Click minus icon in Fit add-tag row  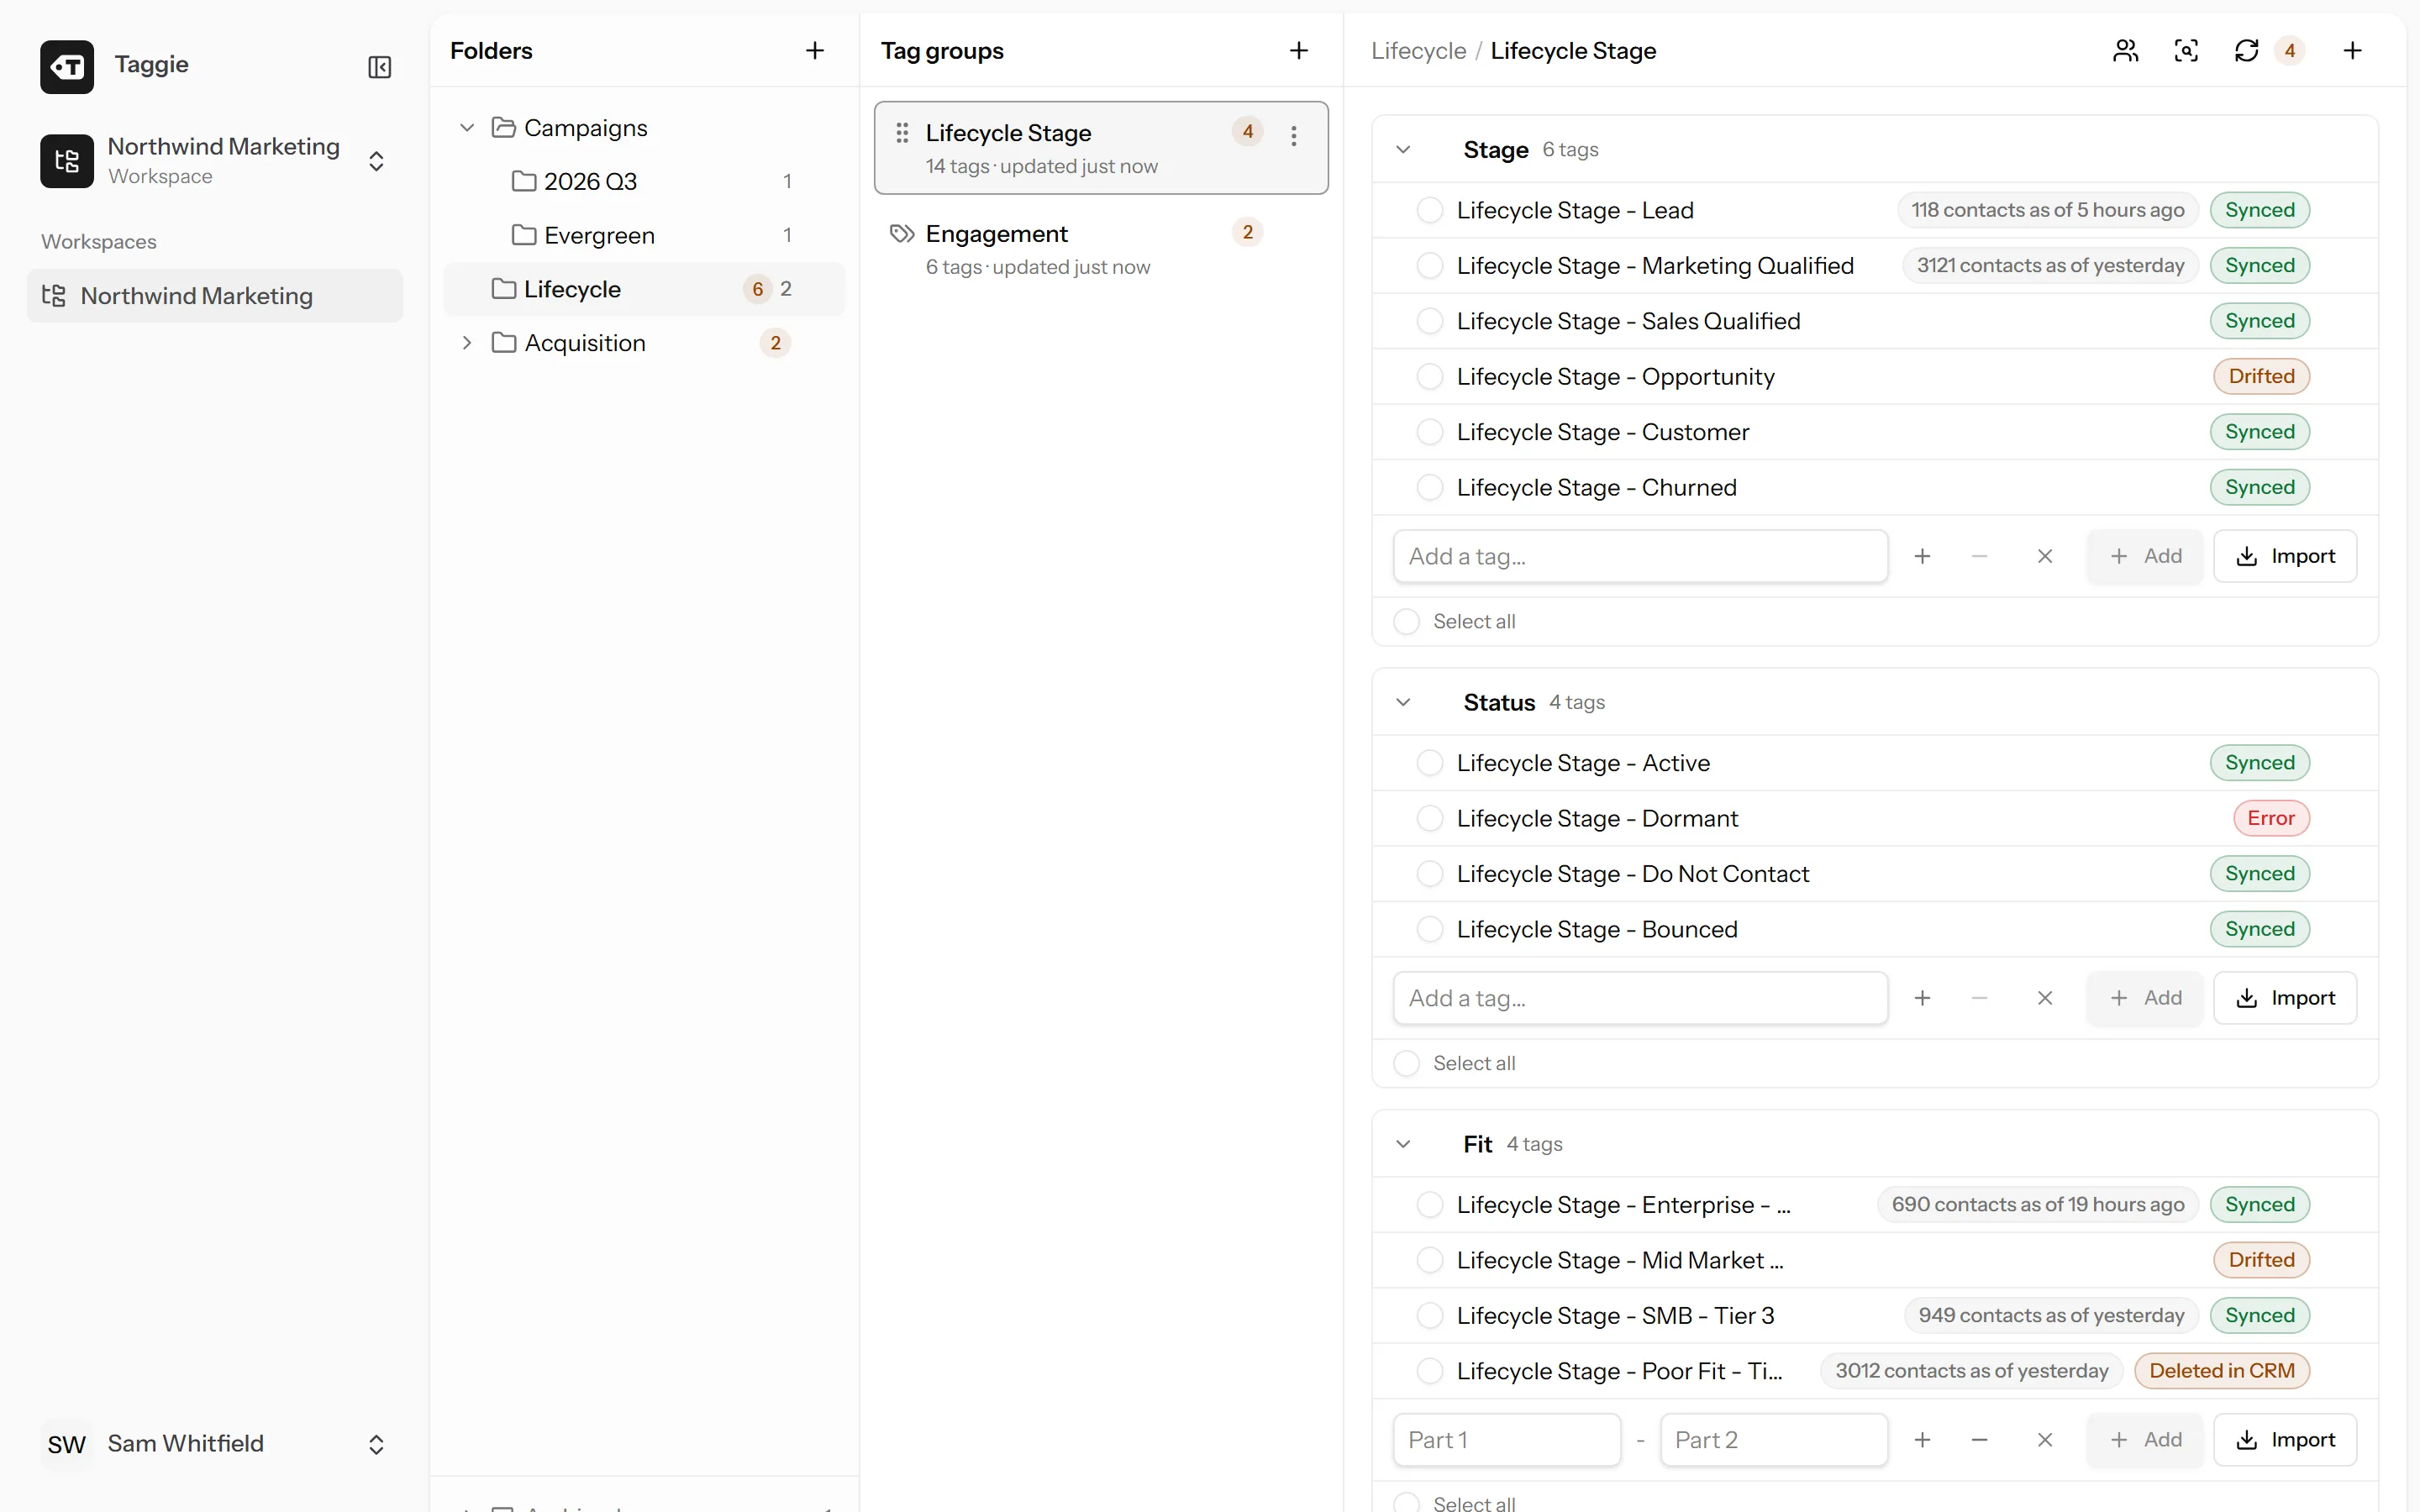pos(1979,1440)
